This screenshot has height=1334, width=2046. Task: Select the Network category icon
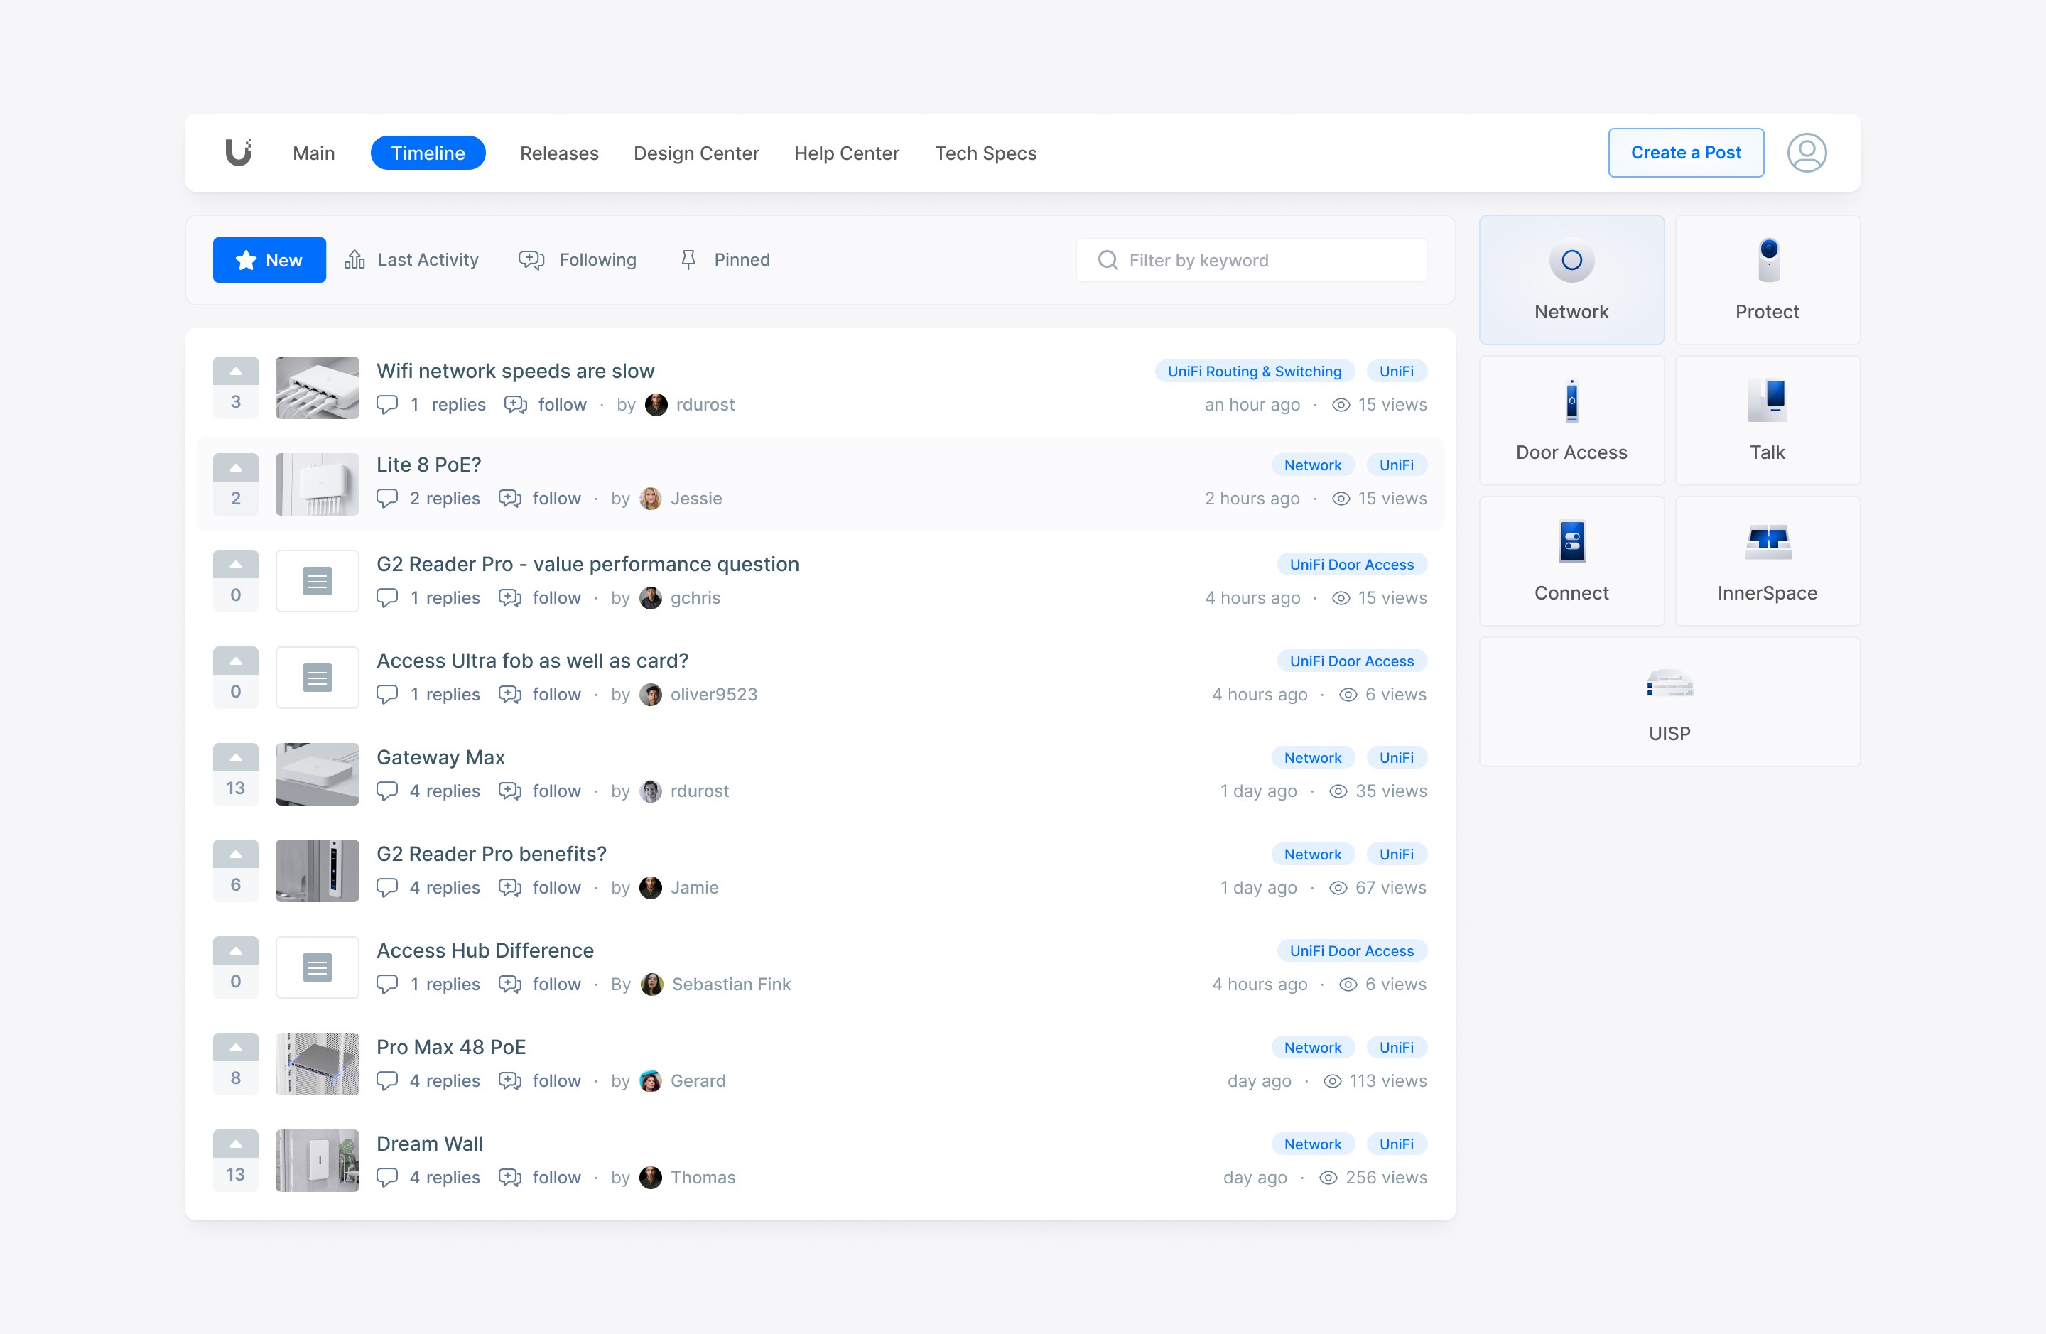click(1571, 259)
